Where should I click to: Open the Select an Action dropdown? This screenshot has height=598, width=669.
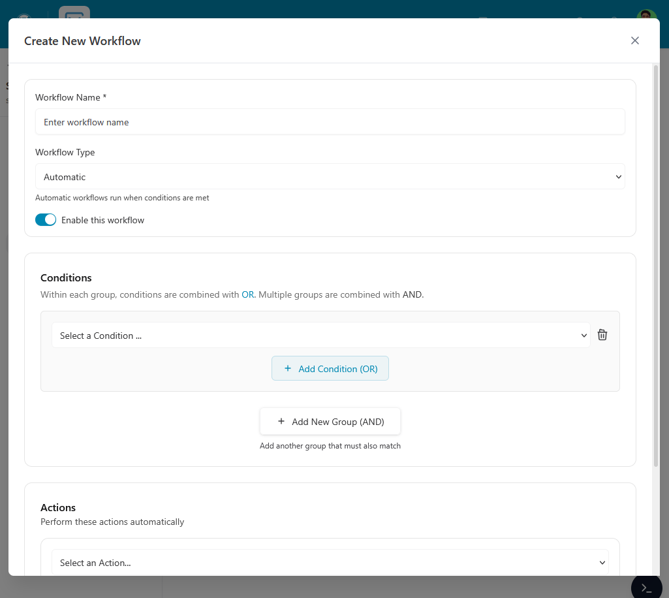click(x=330, y=563)
